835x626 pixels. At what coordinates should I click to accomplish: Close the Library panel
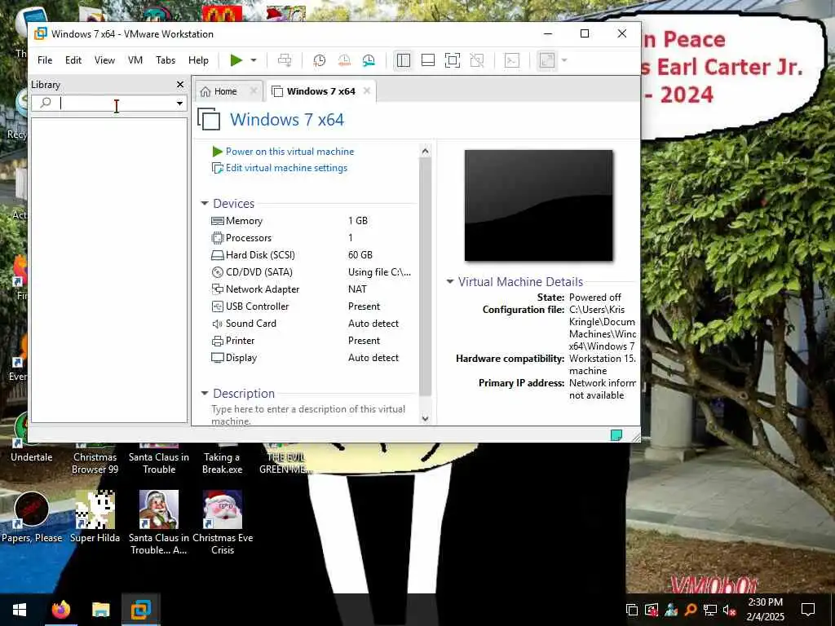click(x=180, y=85)
